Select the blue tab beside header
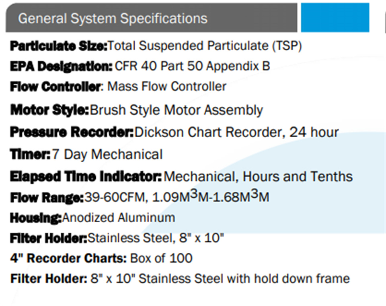Screen dimensions: 386x306 click(335, 17)
